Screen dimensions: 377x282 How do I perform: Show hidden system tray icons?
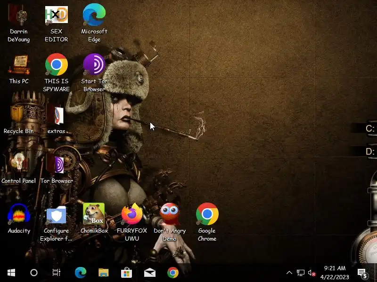click(x=289, y=273)
